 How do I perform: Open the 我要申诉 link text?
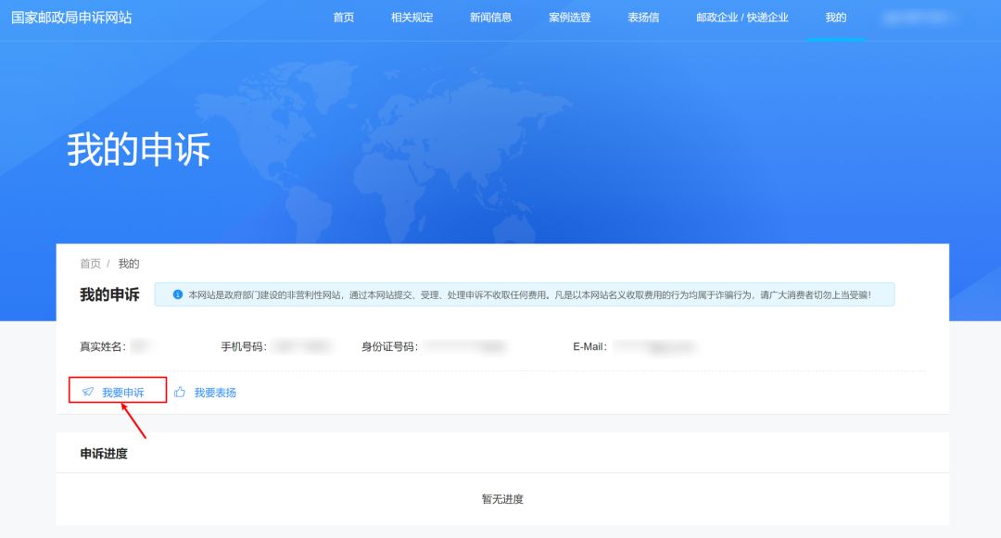point(123,393)
